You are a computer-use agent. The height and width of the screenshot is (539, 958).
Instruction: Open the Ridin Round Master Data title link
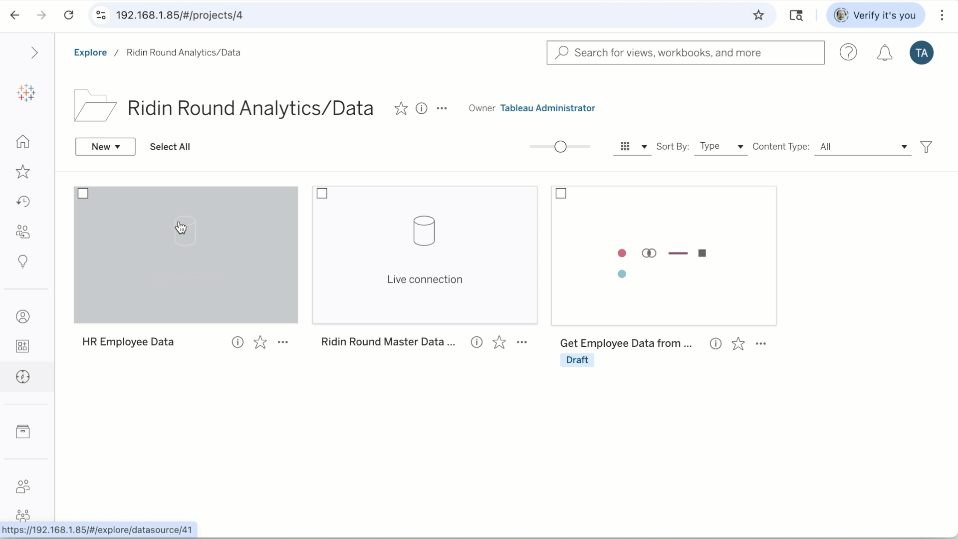coord(388,342)
